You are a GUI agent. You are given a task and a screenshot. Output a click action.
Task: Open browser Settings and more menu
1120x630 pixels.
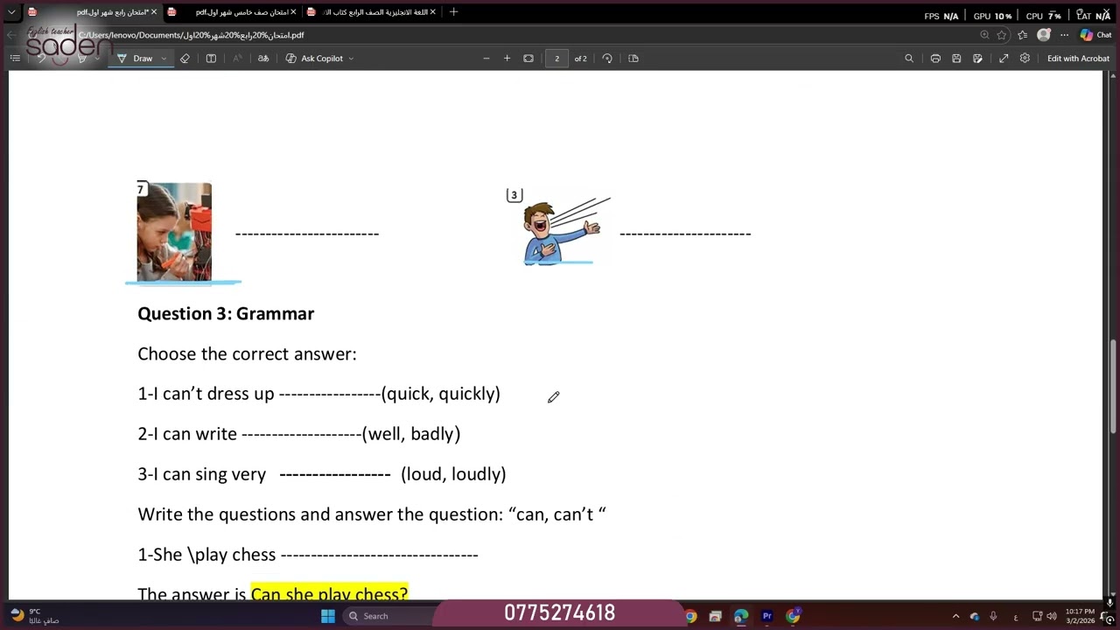point(1064,35)
